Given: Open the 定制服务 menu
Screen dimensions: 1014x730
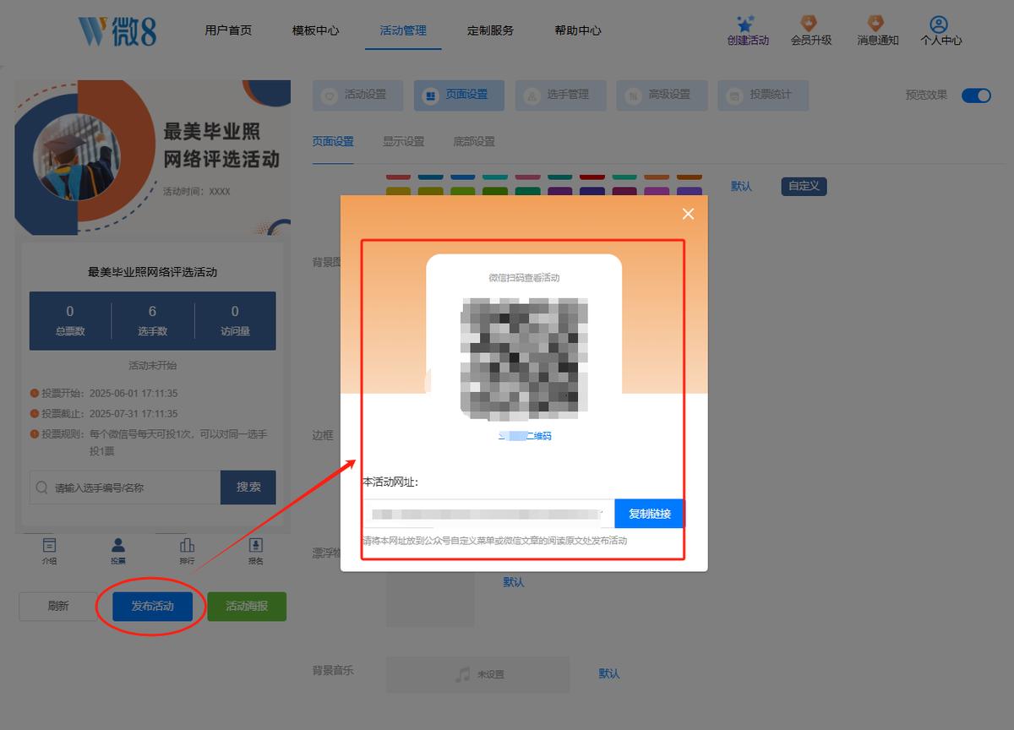Looking at the screenshot, I should click(x=490, y=30).
